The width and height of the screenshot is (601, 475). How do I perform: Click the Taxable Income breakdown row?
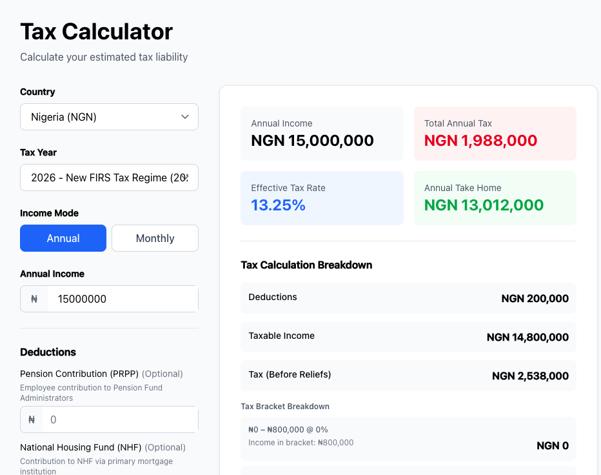tap(408, 337)
